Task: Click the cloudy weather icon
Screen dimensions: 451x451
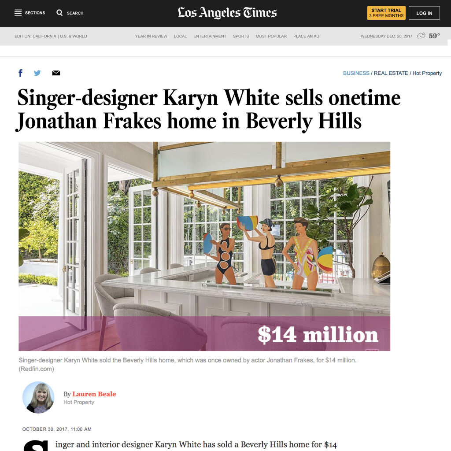Action: [x=421, y=36]
